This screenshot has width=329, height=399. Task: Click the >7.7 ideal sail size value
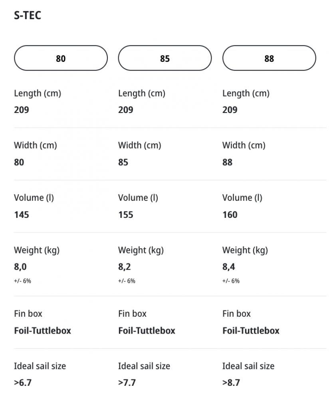pos(127,383)
